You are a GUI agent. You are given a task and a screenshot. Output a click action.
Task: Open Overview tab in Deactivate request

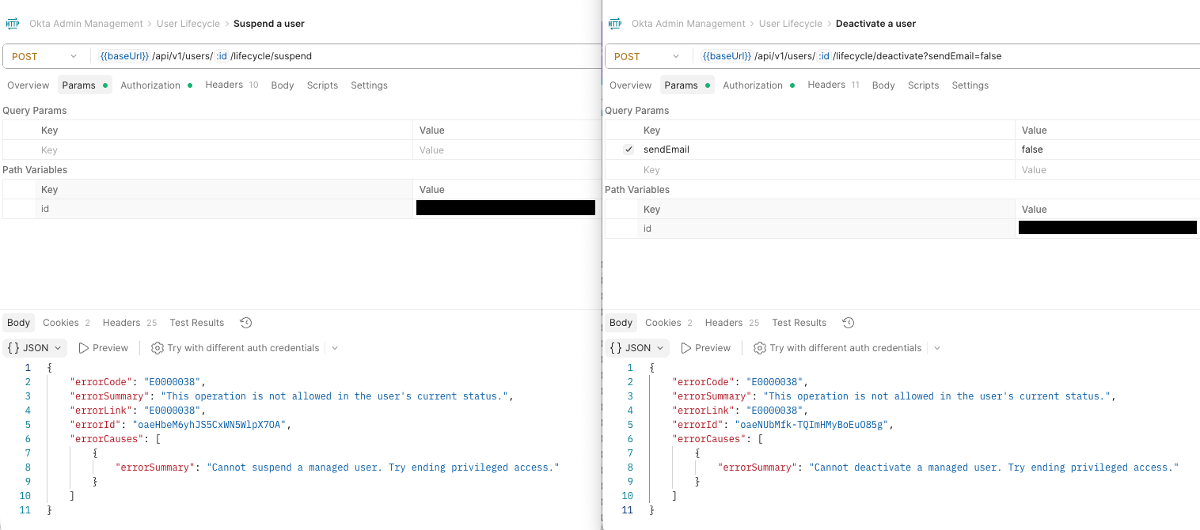pyautogui.click(x=631, y=85)
